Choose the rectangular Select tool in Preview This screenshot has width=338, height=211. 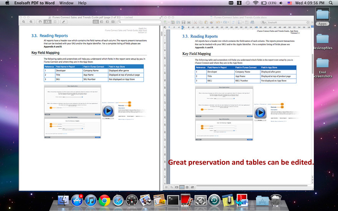[x=55, y=22]
